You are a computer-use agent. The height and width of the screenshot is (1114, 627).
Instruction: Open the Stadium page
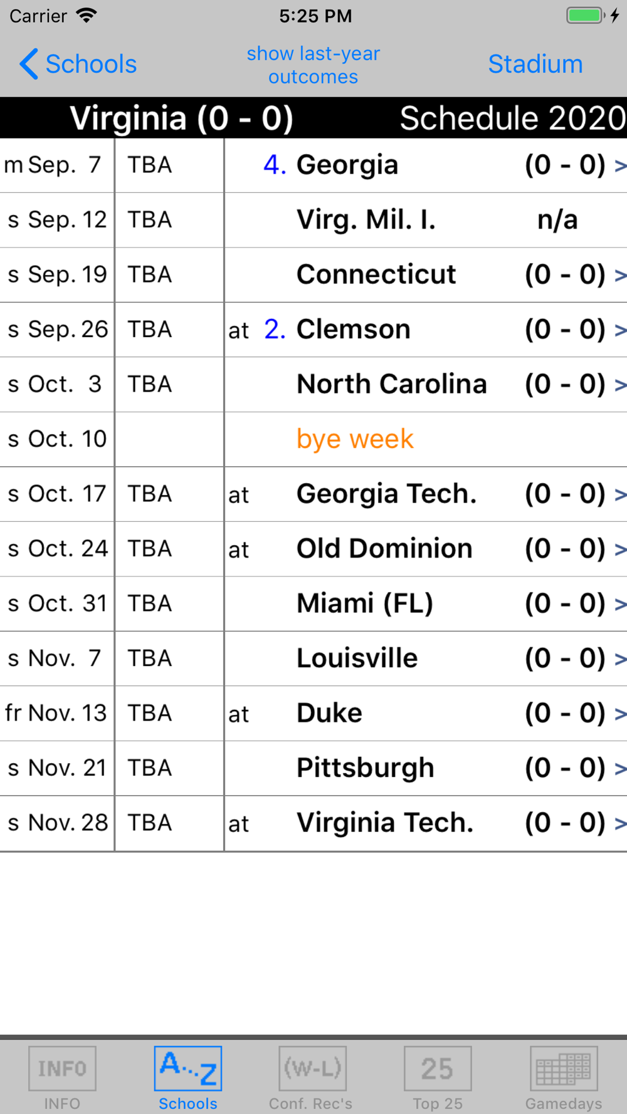pyautogui.click(x=535, y=64)
